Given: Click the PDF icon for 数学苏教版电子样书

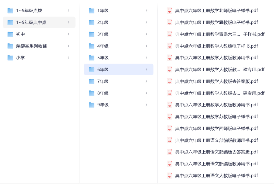Looking at the screenshot, I should tap(169, 117).
